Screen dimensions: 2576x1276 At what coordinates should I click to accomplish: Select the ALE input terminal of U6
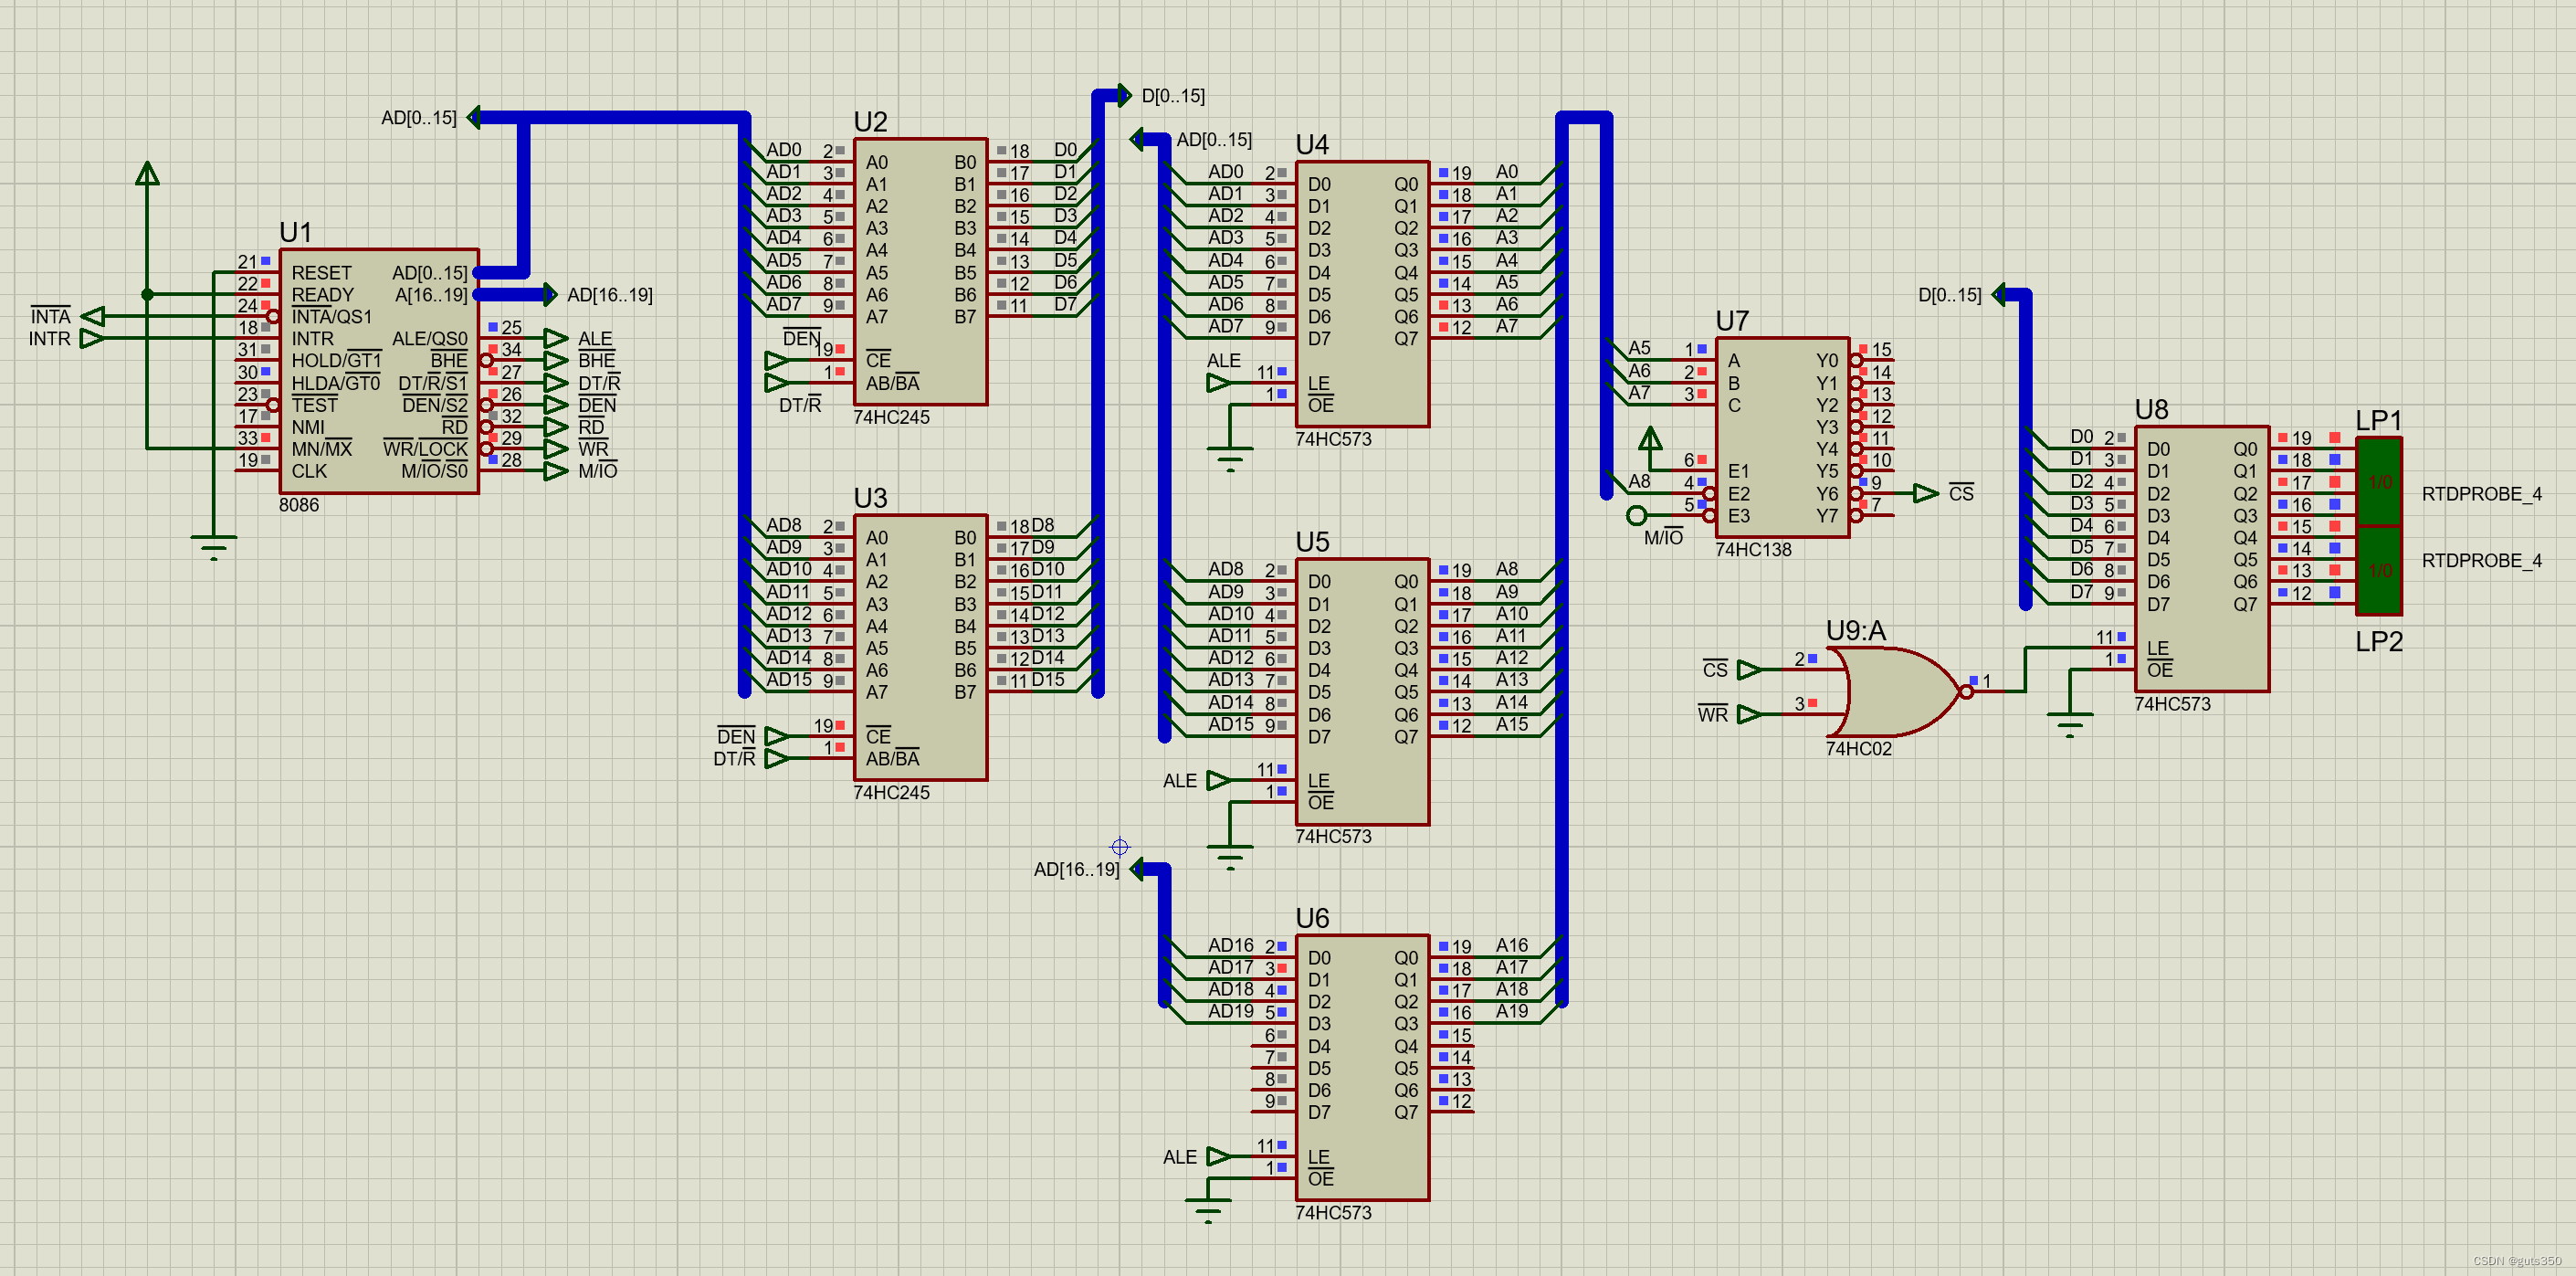click(1219, 1156)
